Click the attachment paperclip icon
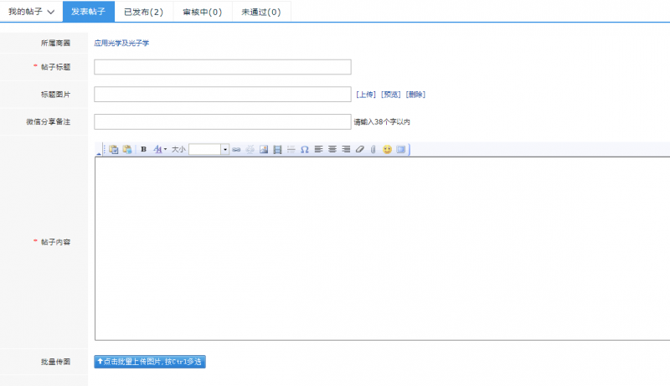Viewport: 670px width, 386px height. 373,149
